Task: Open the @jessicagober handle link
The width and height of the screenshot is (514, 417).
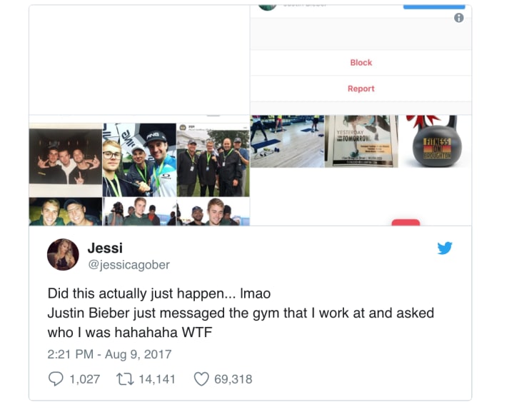Action: [x=128, y=265]
